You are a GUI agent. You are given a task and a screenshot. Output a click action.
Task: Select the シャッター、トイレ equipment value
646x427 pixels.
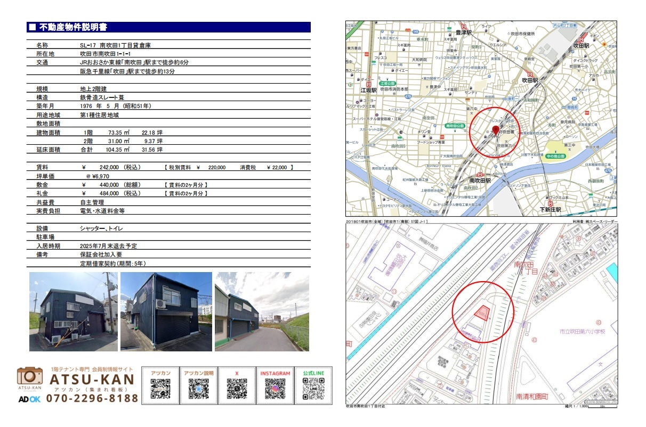click(101, 228)
